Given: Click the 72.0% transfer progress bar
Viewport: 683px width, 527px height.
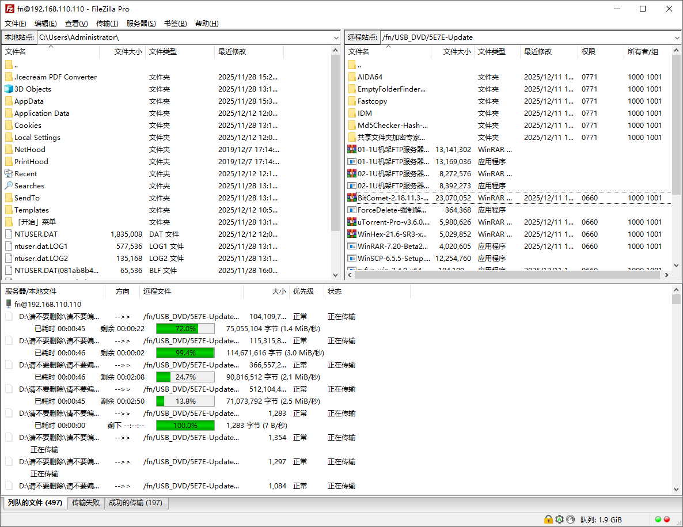Looking at the screenshot, I should pyautogui.click(x=185, y=328).
